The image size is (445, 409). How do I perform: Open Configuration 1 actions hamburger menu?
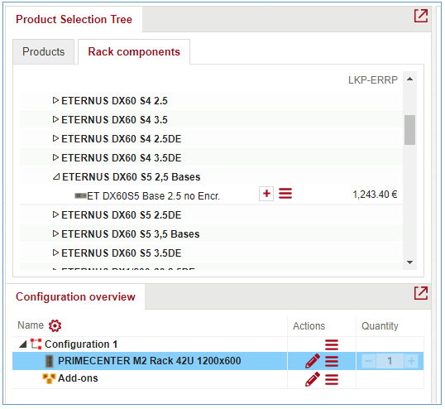click(x=332, y=344)
